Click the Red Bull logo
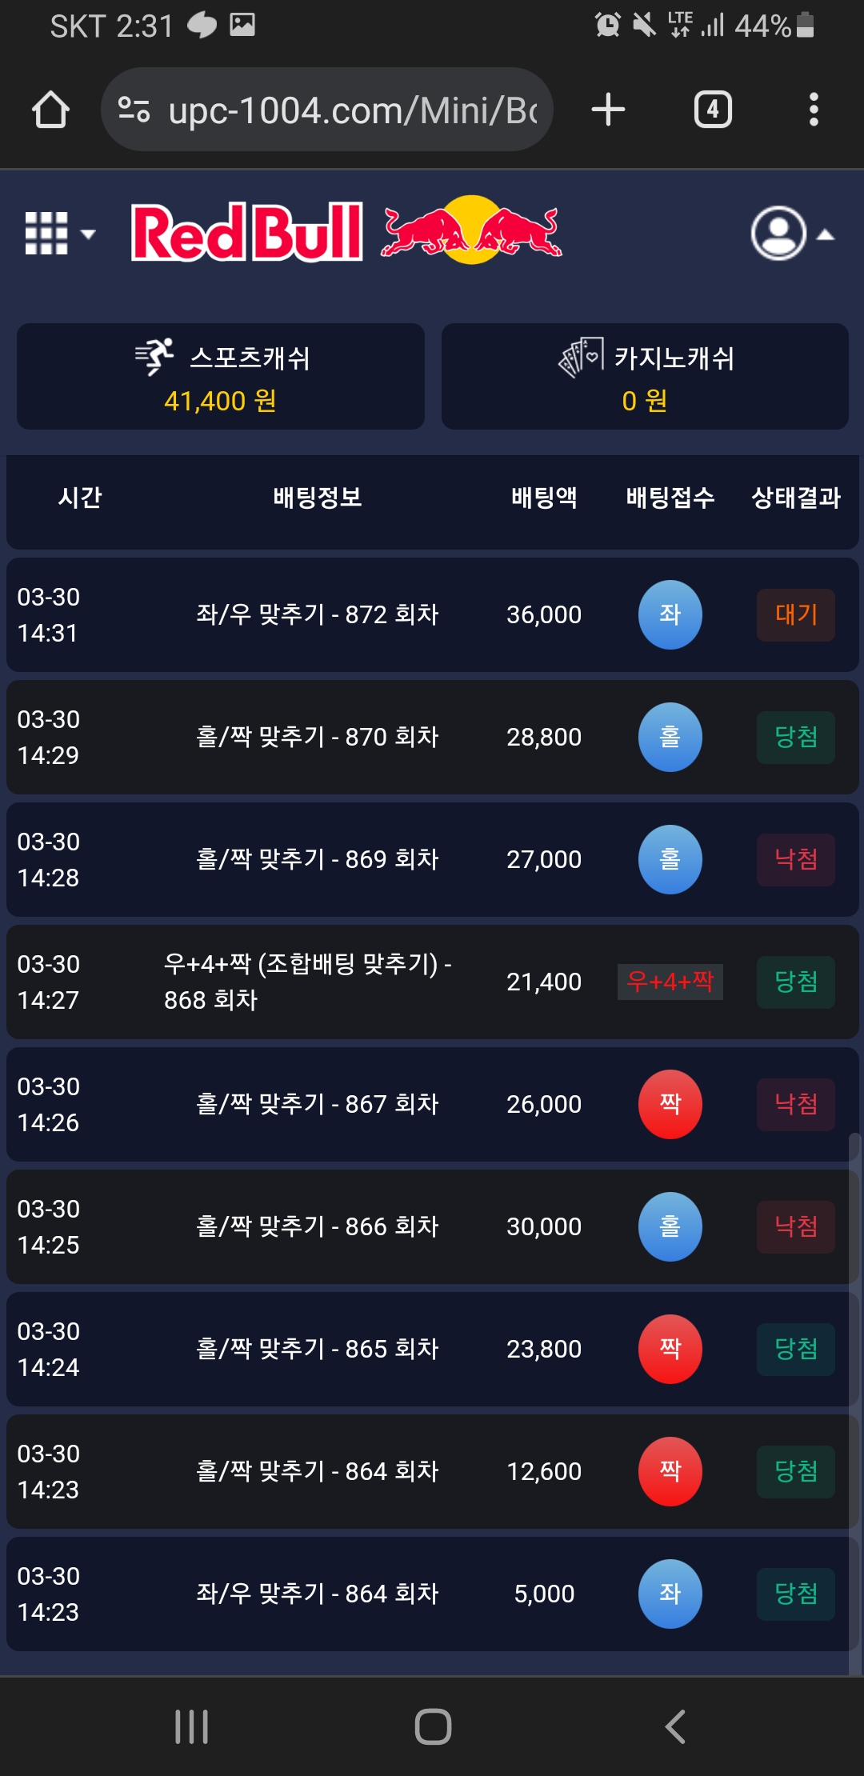864x1776 pixels. pyautogui.click(x=346, y=231)
